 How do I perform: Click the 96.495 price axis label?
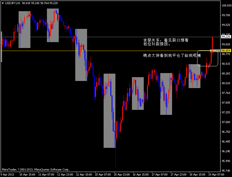coord(226,142)
